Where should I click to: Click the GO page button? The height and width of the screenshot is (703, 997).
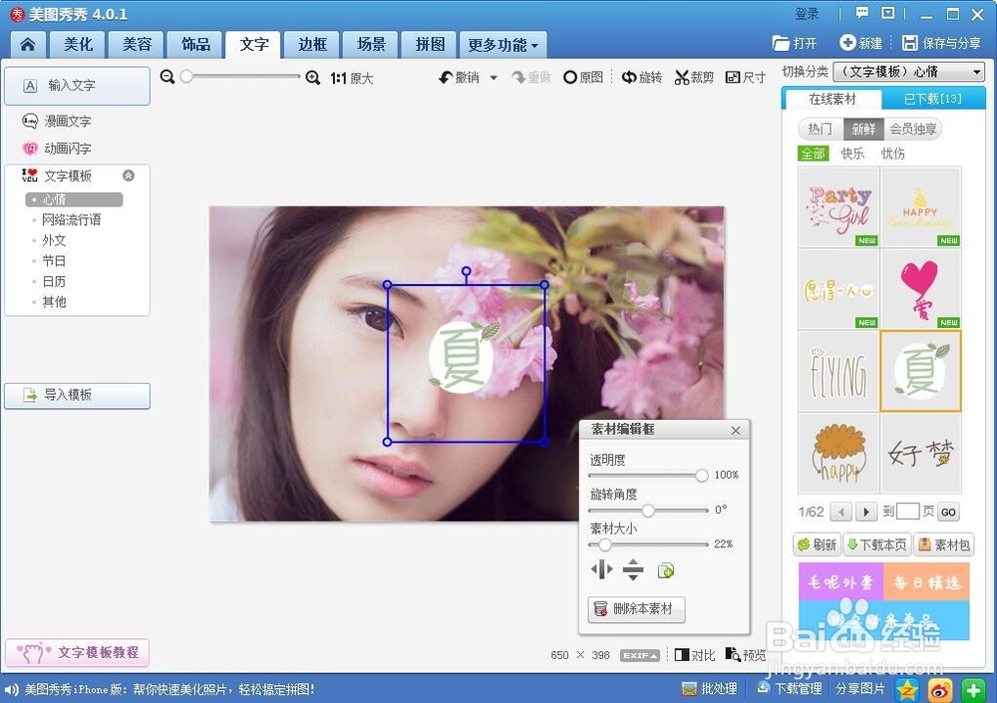[948, 513]
